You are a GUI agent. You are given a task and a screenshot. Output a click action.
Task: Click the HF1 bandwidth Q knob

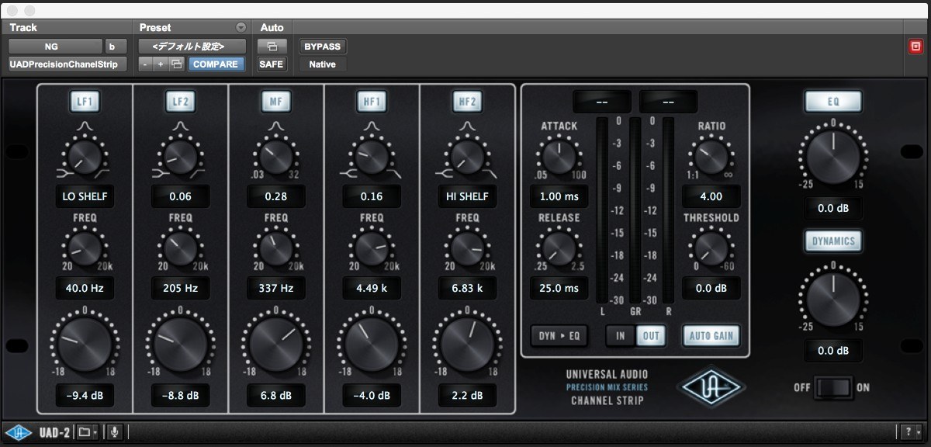(x=372, y=155)
